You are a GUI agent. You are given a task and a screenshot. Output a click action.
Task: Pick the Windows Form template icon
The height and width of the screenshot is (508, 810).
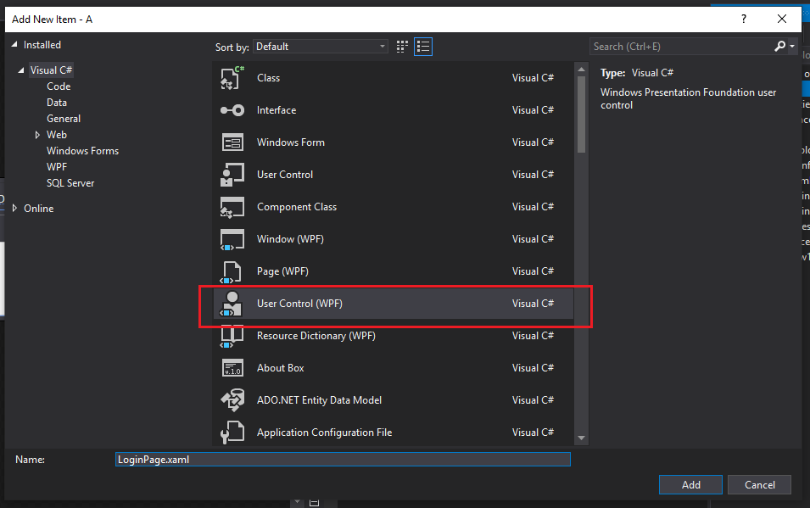pos(232,142)
